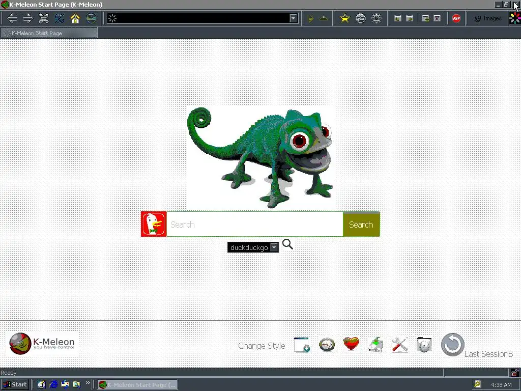Open favorites via the red heart icon
521x391 pixels.
(x=351, y=344)
